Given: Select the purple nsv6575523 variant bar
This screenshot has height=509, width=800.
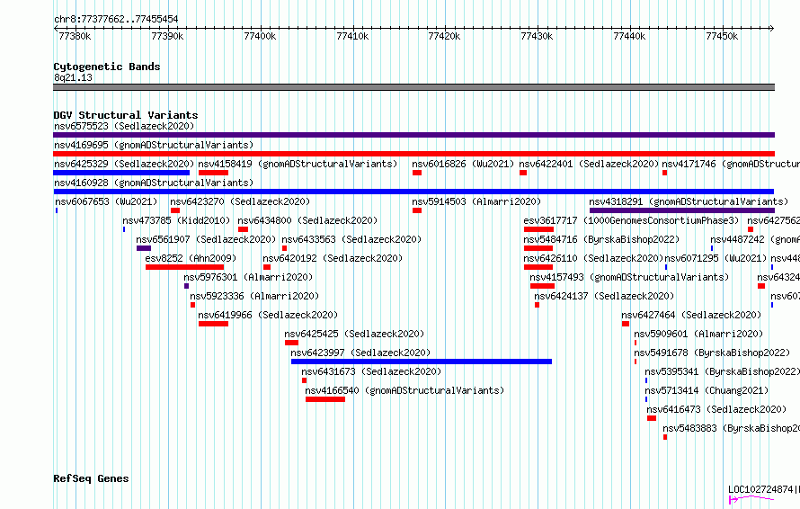Looking at the screenshot, I should click(413, 135).
